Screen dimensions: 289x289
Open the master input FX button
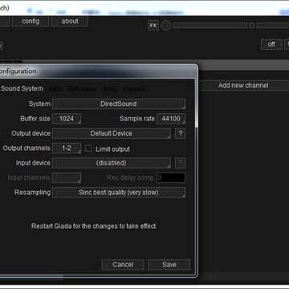coord(153,26)
